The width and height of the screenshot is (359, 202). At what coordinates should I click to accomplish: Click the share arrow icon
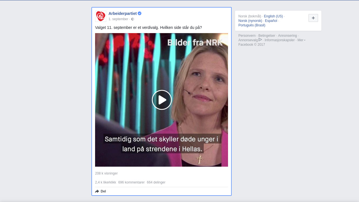[x=97, y=191]
